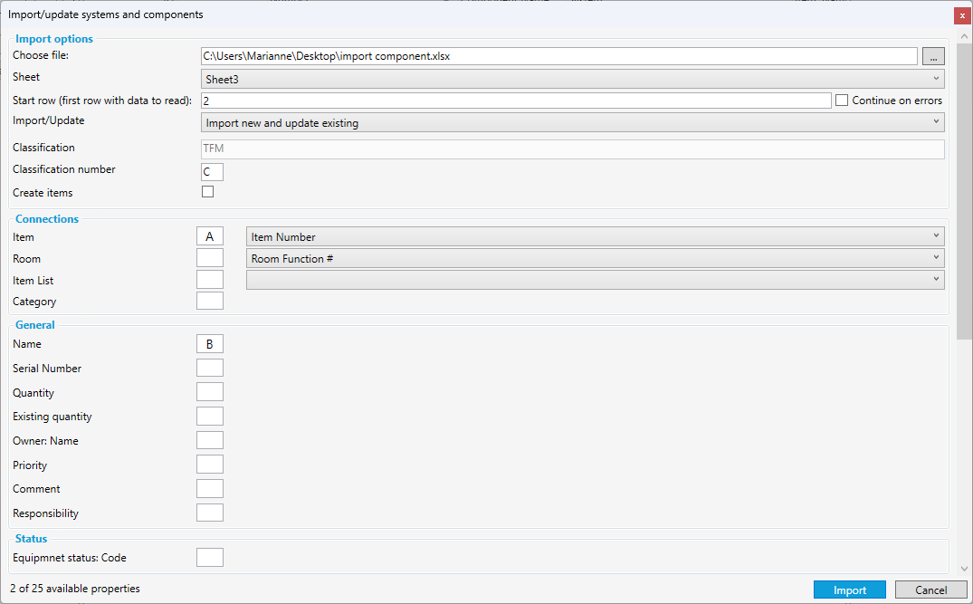
Task: Expand the Import/Update mode dropdown
Action: click(x=572, y=123)
